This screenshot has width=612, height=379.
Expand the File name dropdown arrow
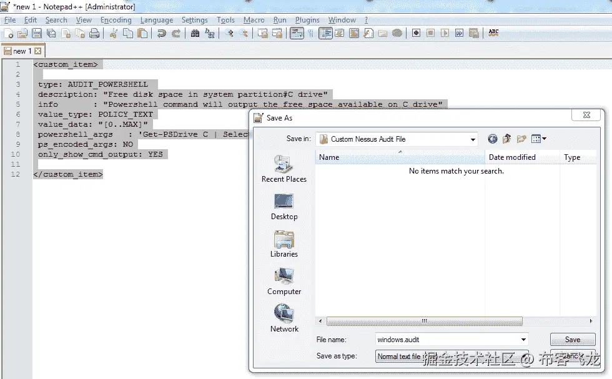click(x=523, y=340)
